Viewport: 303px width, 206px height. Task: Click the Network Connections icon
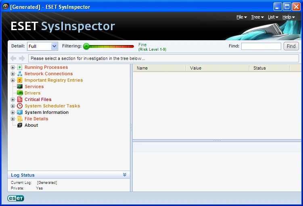pyautogui.click(x=20, y=74)
